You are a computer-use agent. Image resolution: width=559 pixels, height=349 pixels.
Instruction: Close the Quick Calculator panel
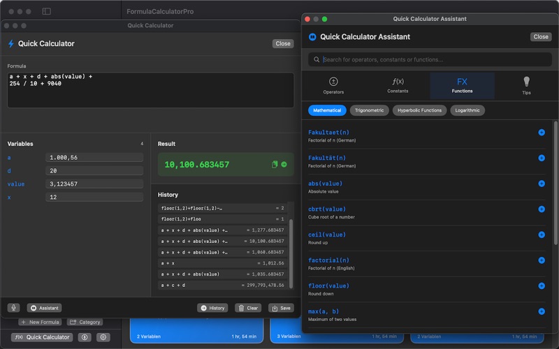point(283,43)
